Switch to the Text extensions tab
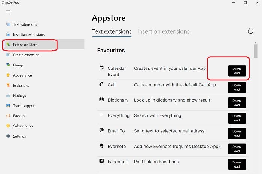This screenshot has width=262, height=174. point(112,32)
